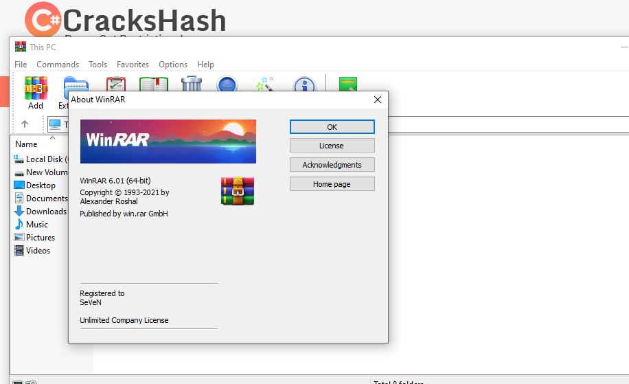Click the Add toolbar icon

(36, 89)
